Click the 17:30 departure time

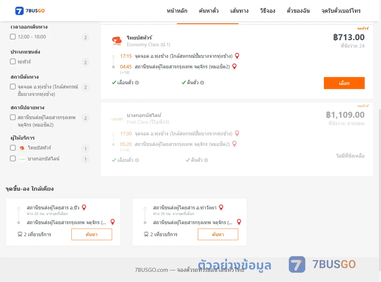coord(126,134)
